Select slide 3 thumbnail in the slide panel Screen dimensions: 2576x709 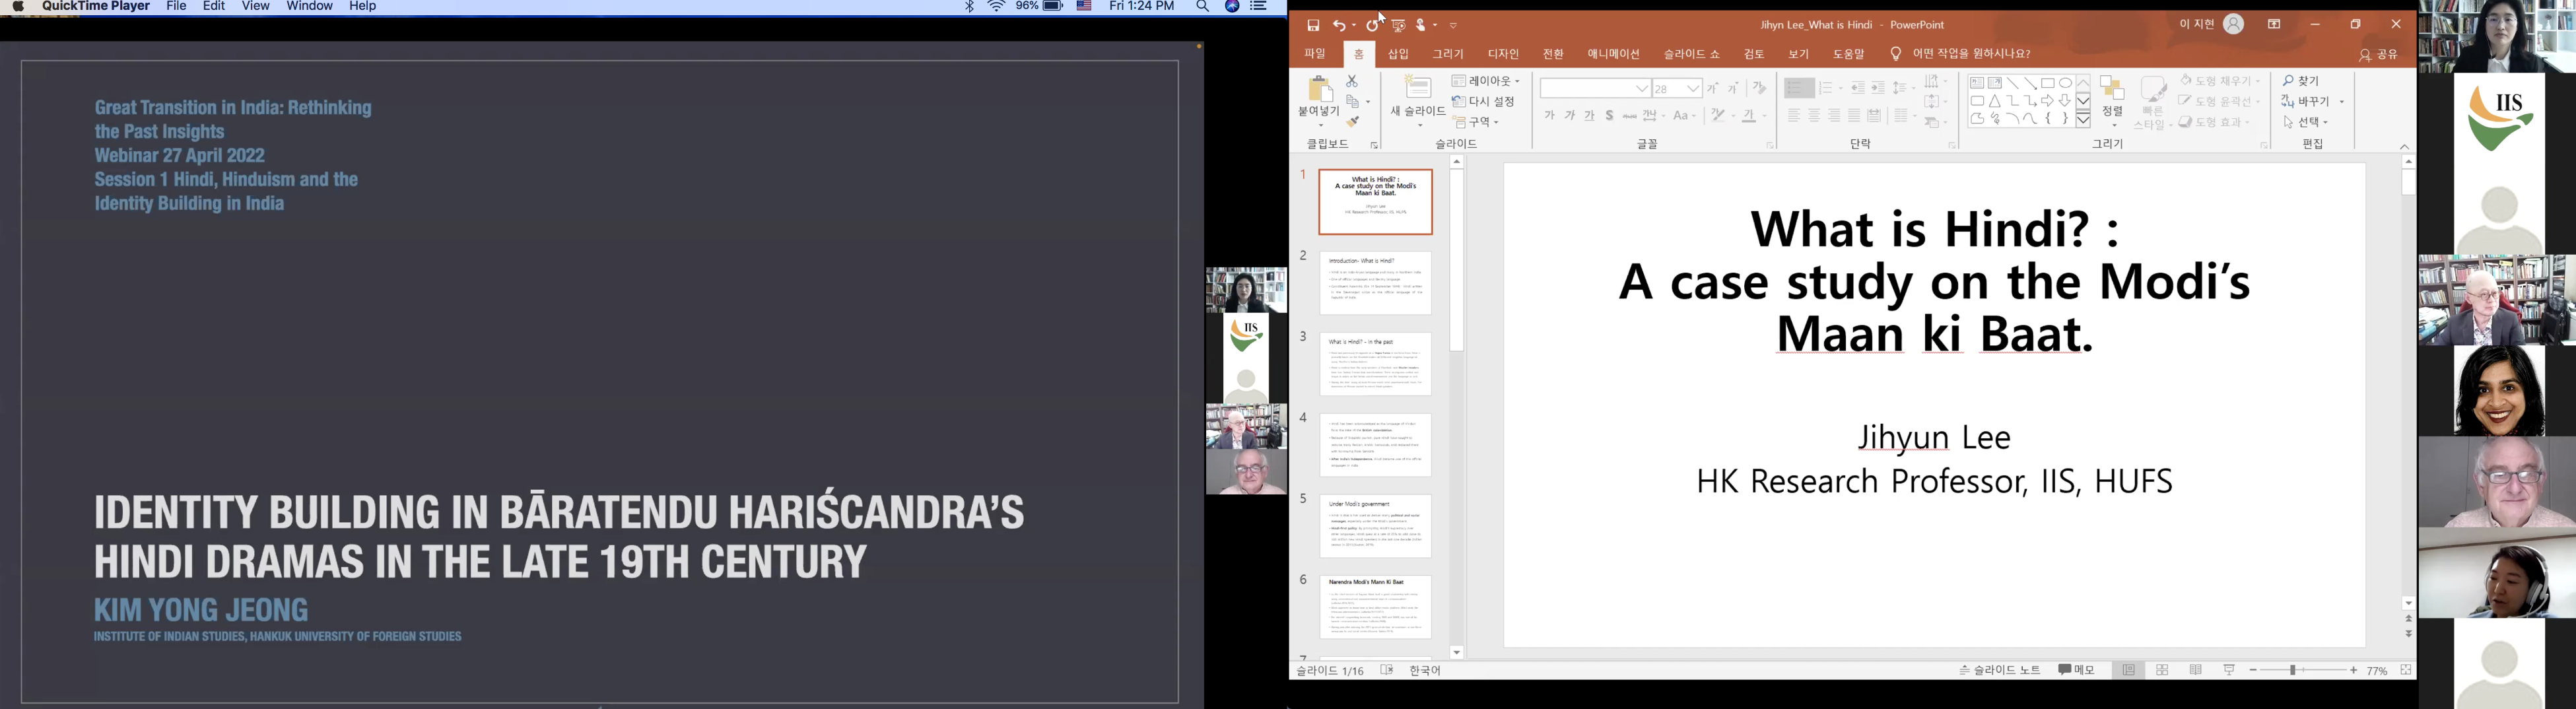[1375, 364]
